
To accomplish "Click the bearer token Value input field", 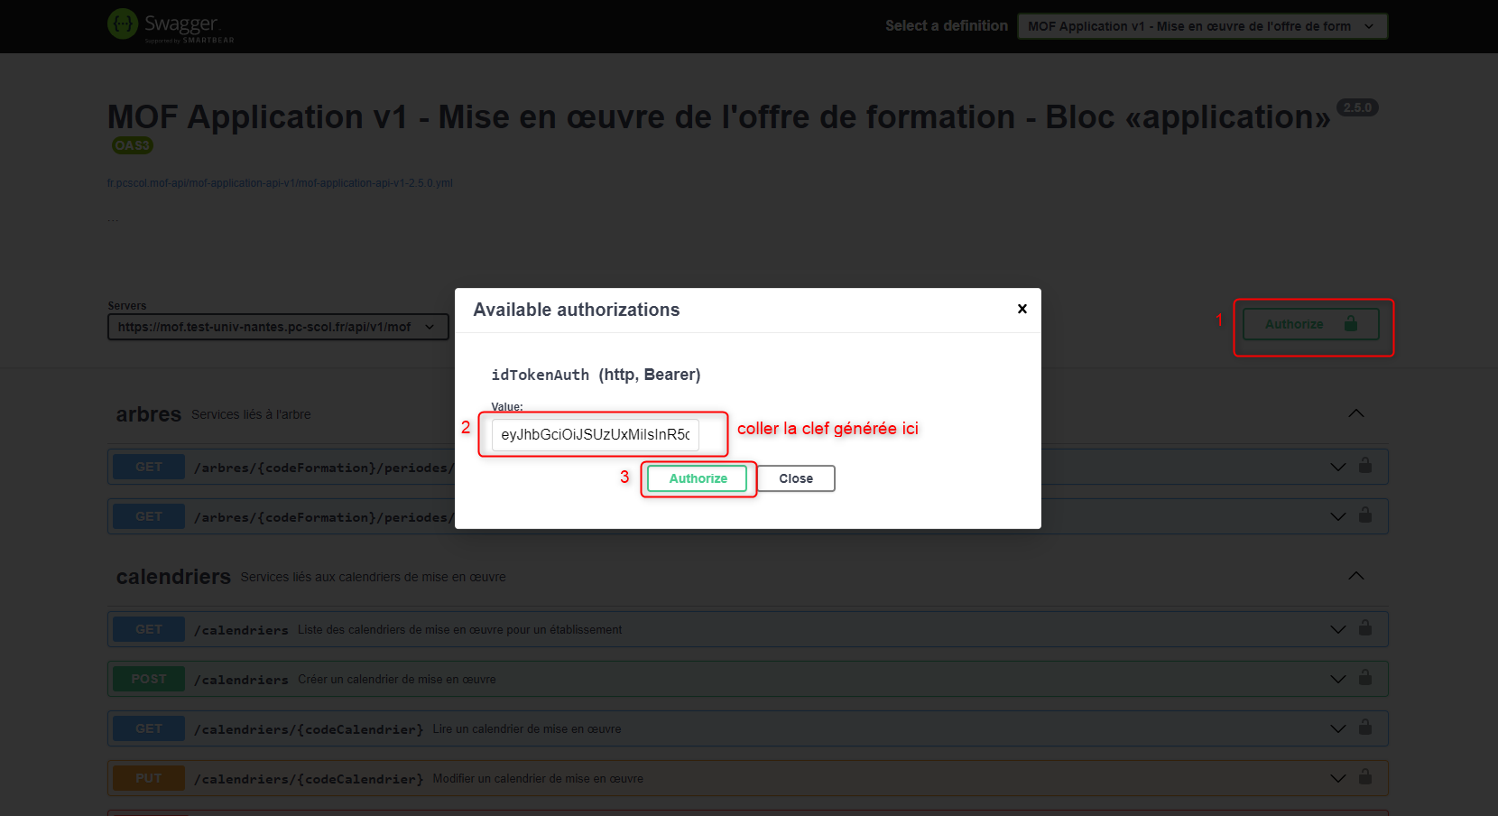I will tap(595, 434).
